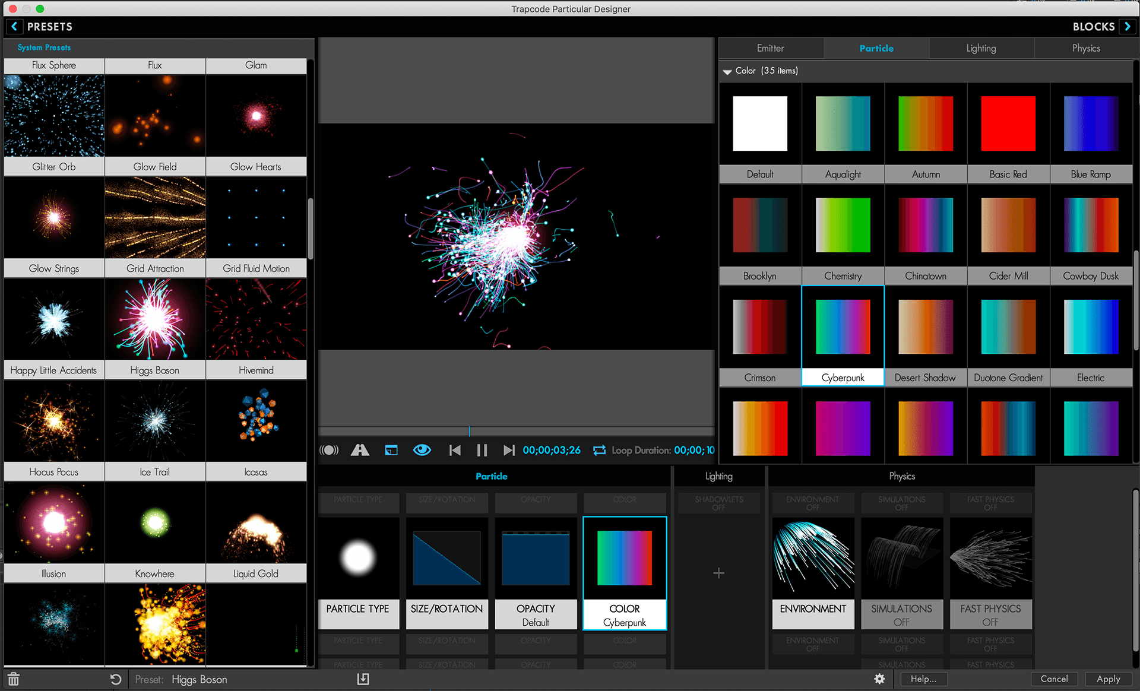This screenshot has width=1140, height=691.
Task: Open the Physics tab
Action: 1085,48
